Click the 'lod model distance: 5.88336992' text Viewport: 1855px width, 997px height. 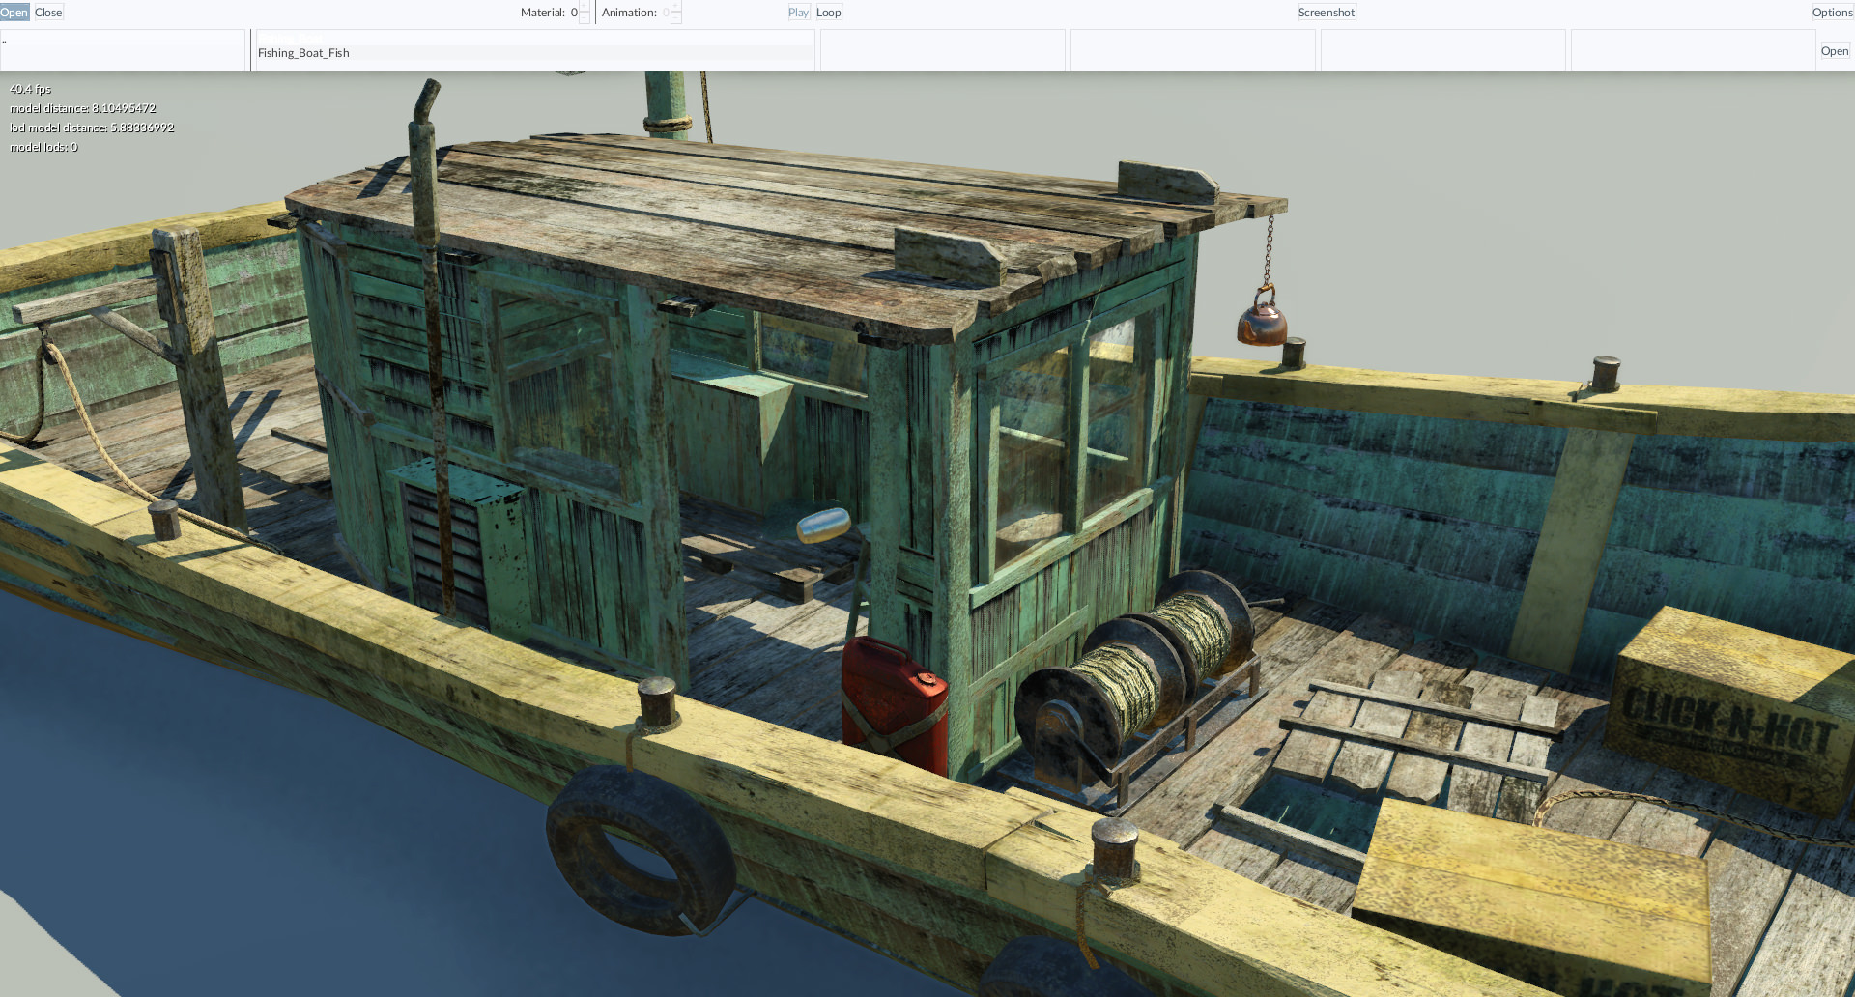tap(92, 128)
